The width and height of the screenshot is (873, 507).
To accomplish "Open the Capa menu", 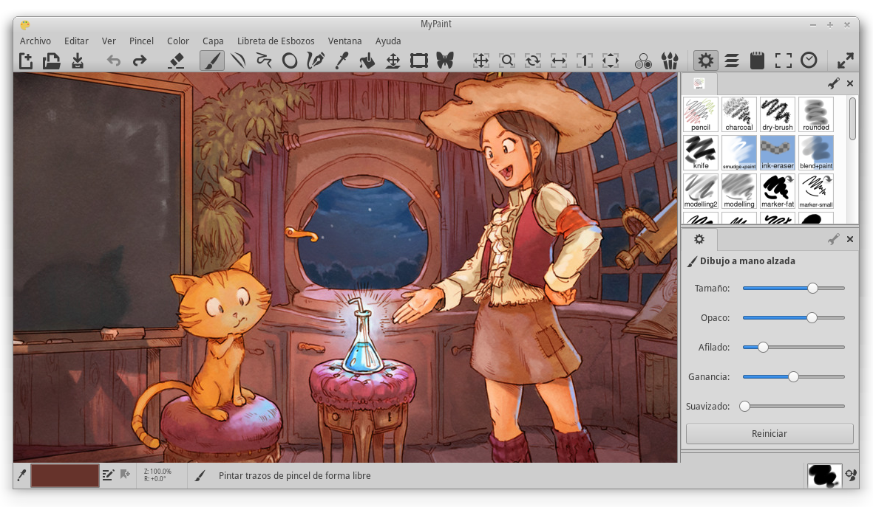I will point(213,41).
